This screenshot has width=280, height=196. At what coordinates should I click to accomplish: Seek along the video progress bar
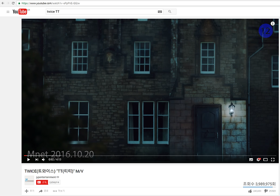pyautogui.click(x=150, y=156)
